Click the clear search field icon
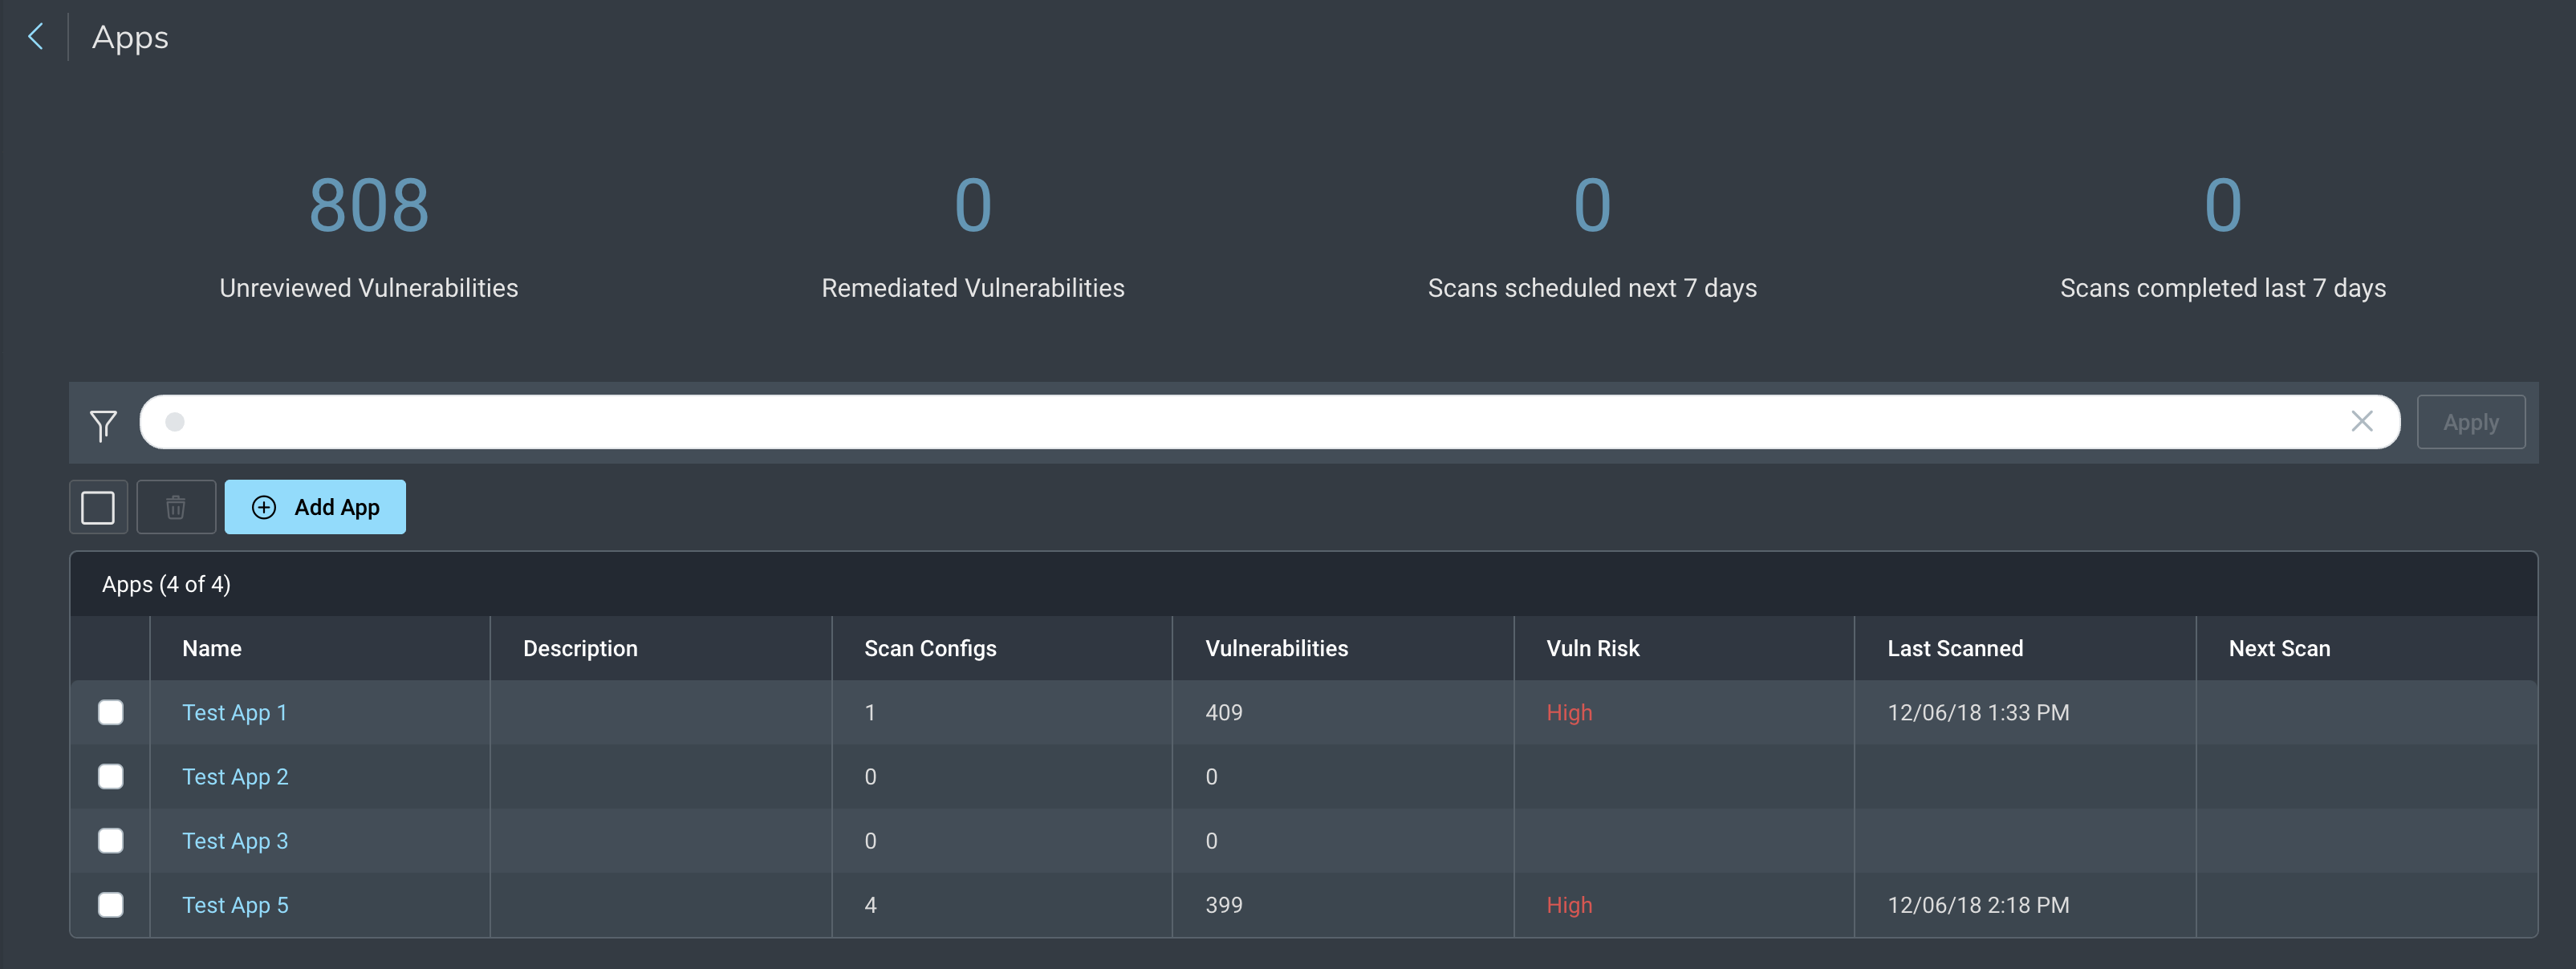This screenshot has height=969, width=2576. pyautogui.click(x=2363, y=422)
